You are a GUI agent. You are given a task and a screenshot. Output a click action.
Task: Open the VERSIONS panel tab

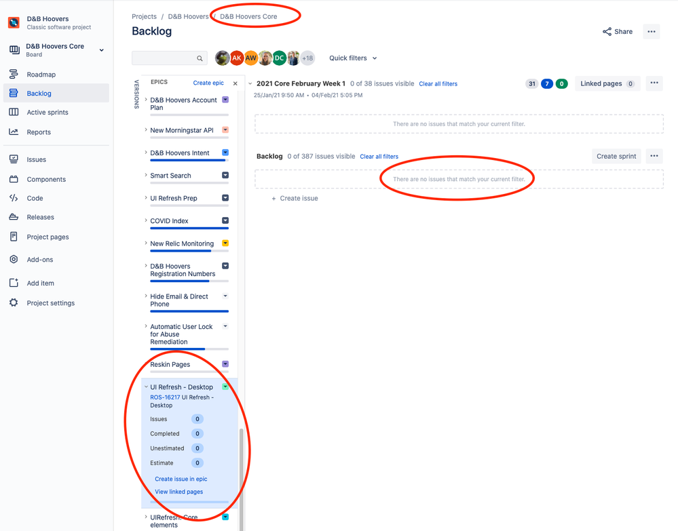click(x=136, y=94)
